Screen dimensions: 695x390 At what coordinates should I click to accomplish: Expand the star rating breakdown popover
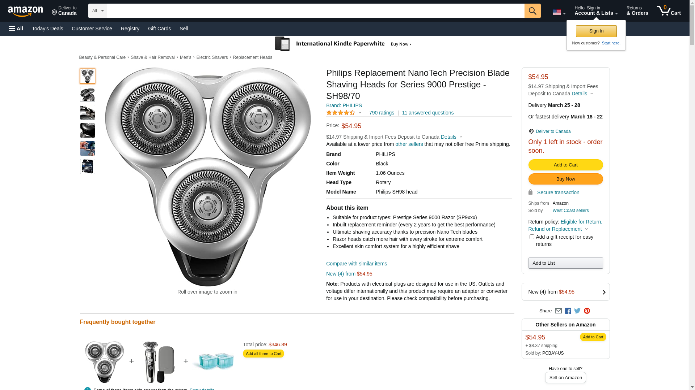click(x=360, y=113)
